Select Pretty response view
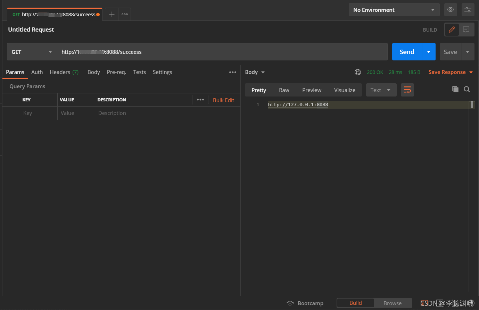Screen dimensions: 479x310 [259, 90]
